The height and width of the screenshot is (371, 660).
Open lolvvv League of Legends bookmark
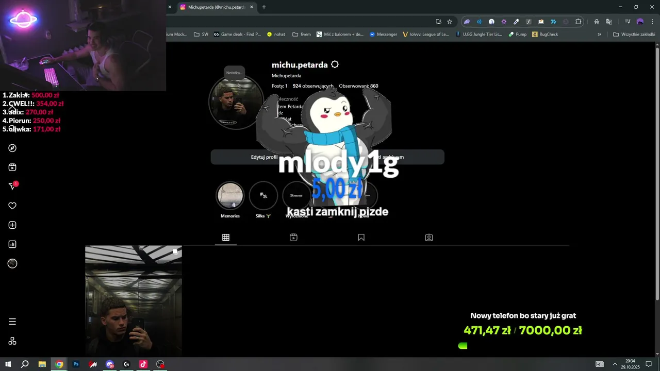click(x=425, y=35)
